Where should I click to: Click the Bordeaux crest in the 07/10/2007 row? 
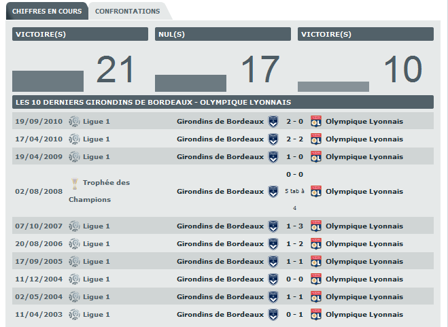pos(273,226)
